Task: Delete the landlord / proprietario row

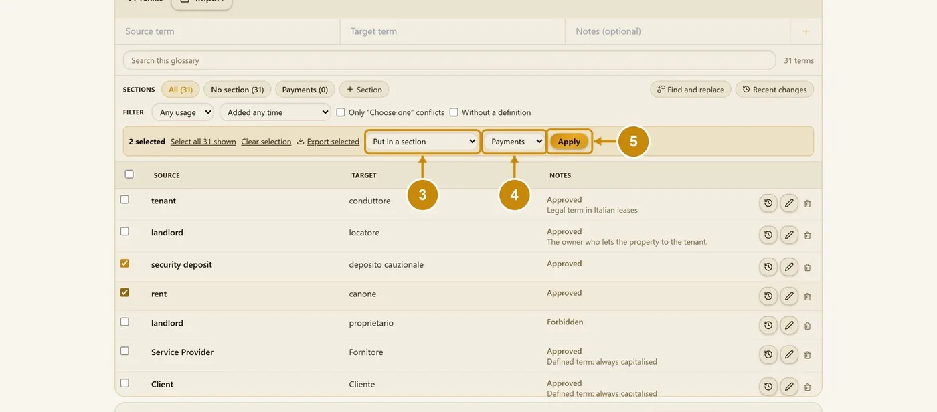Action: (807, 326)
